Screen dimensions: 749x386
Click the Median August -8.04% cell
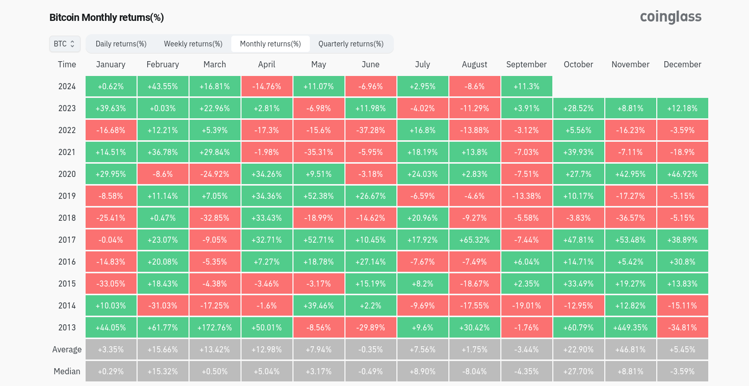pos(474,371)
